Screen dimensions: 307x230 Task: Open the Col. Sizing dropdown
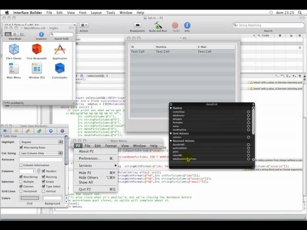tap(41, 153)
